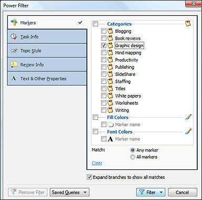Click the Topic Style pencil icon

tap(14, 51)
